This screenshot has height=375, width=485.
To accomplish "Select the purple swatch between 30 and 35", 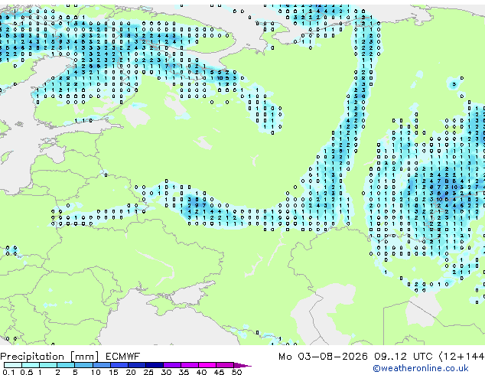I will point(172,365).
